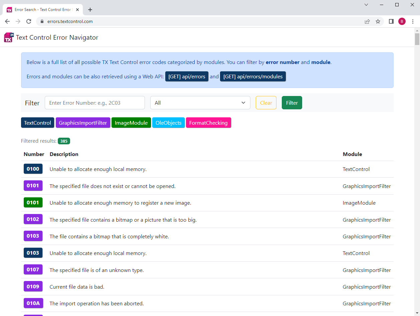Click the green Filter button
The width and height of the screenshot is (420, 316).
pyautogui.click(x=292, y=103)
